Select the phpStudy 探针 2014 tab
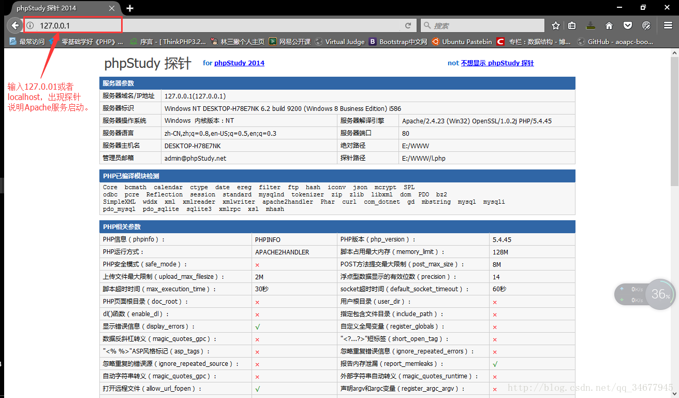The image size is (679, 398). pyautogui.click(x=63, y=8)
